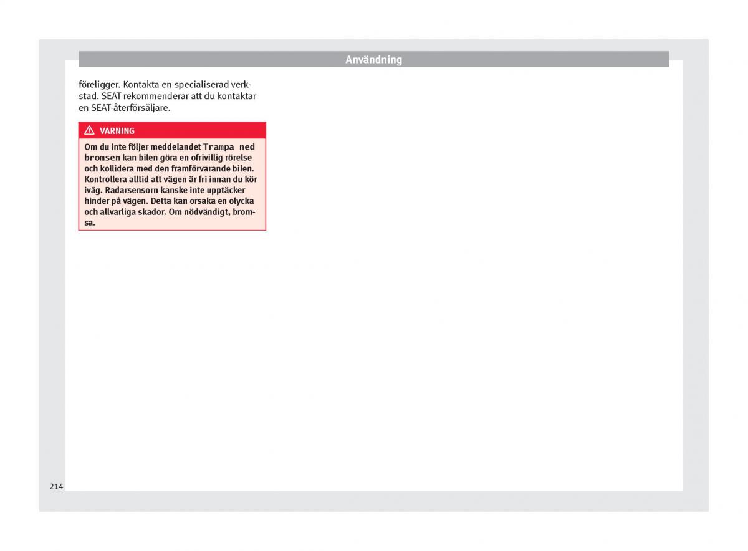Click the 'Användning' page header
Viewport: 748px width, 551px height.
(x=374, y=60)
